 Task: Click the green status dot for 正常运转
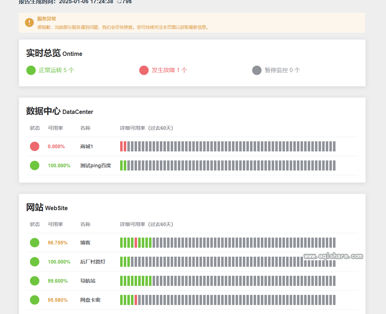(x=31, y=70)
